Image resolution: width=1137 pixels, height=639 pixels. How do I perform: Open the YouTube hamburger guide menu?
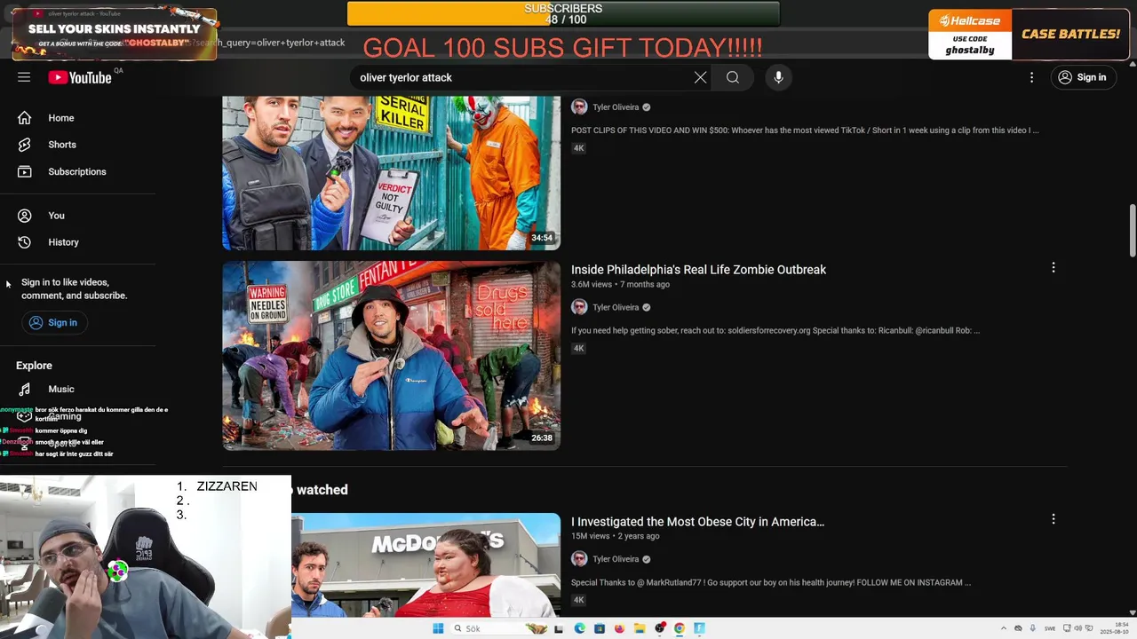[x=24, y=77]
